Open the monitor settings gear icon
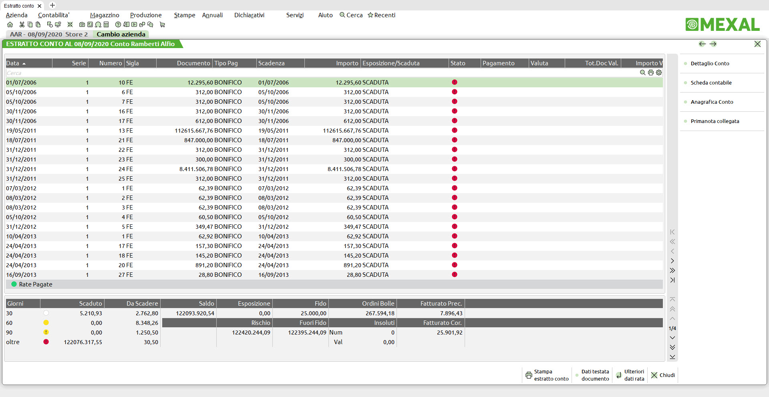The image size is (769, 397). tap(58, 24)
